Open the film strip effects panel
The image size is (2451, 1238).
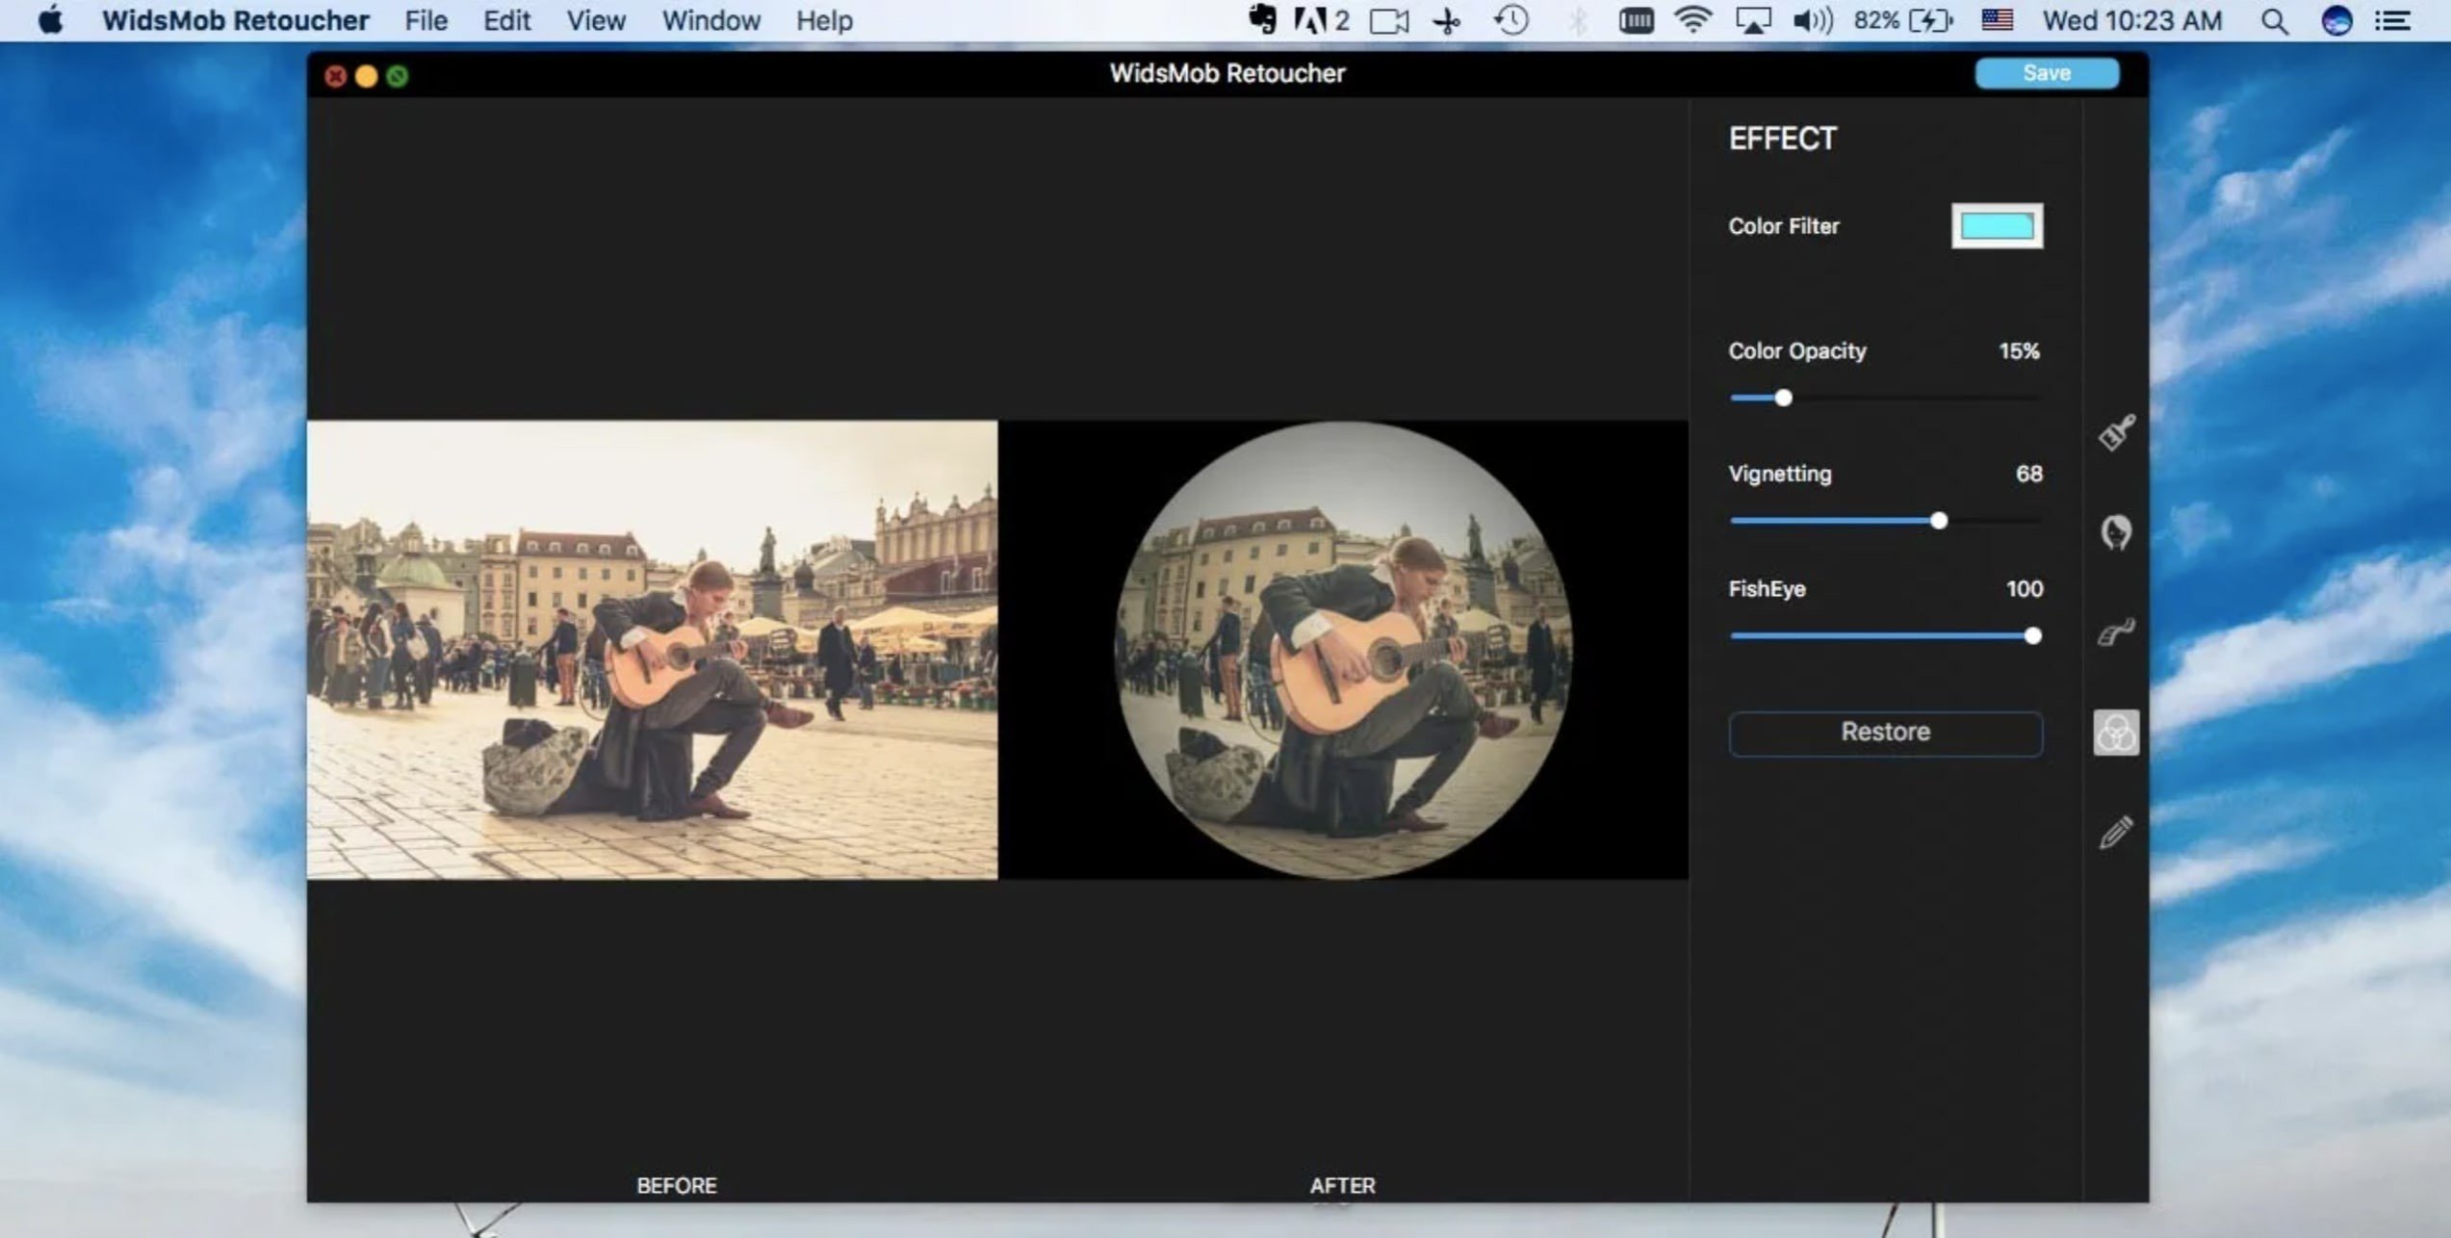[2115, 632]
